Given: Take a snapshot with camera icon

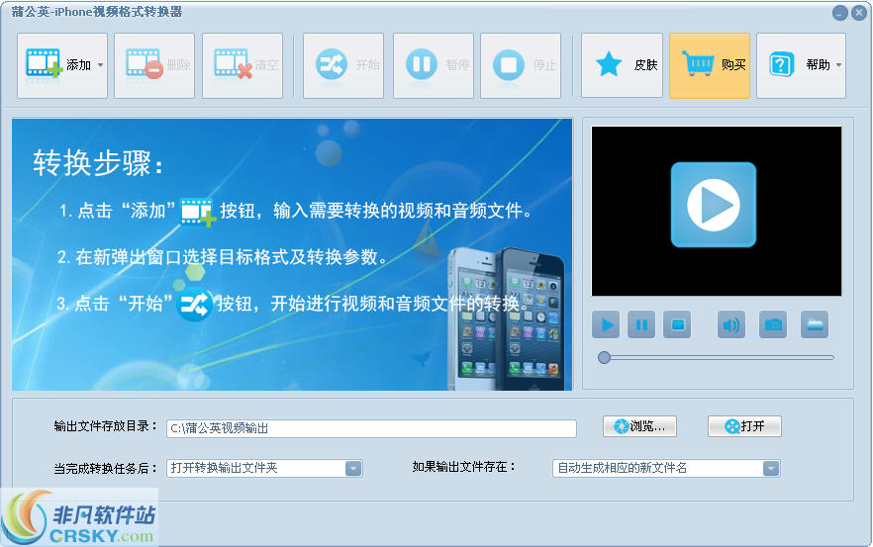Looking at the screenshot, I should [773, 324].
